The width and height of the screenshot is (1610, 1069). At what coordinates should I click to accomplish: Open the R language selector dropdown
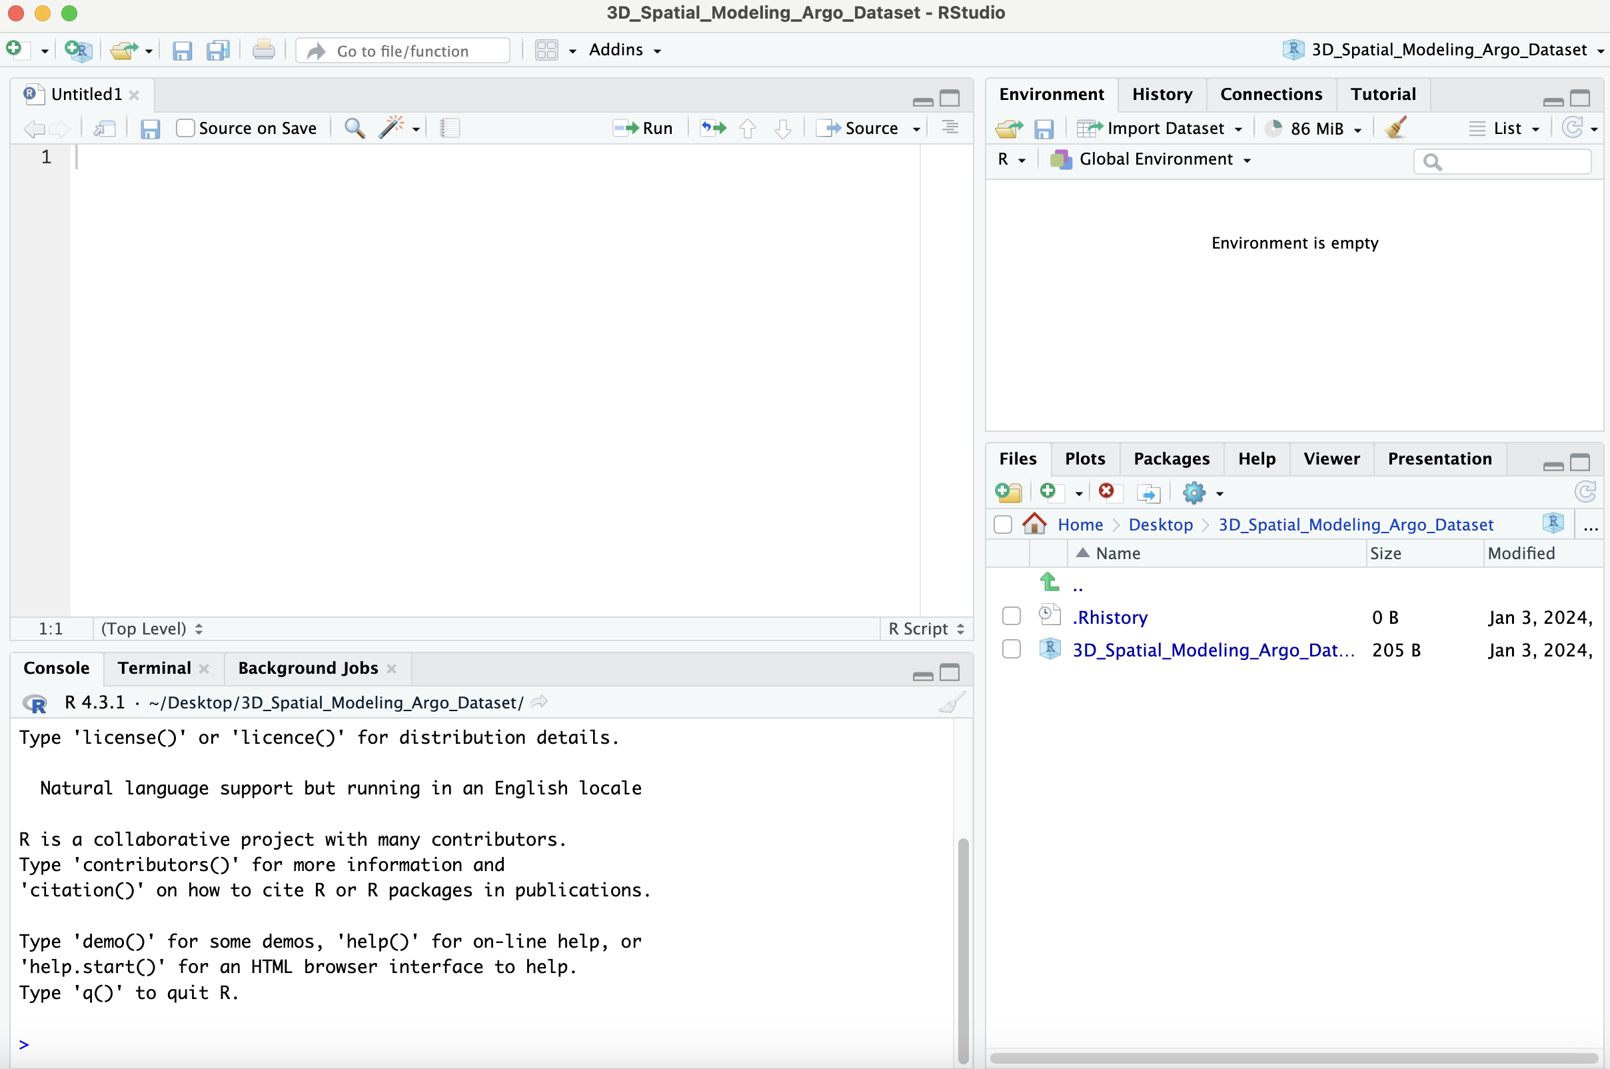pyautogui.click(x=1012, y=159)
